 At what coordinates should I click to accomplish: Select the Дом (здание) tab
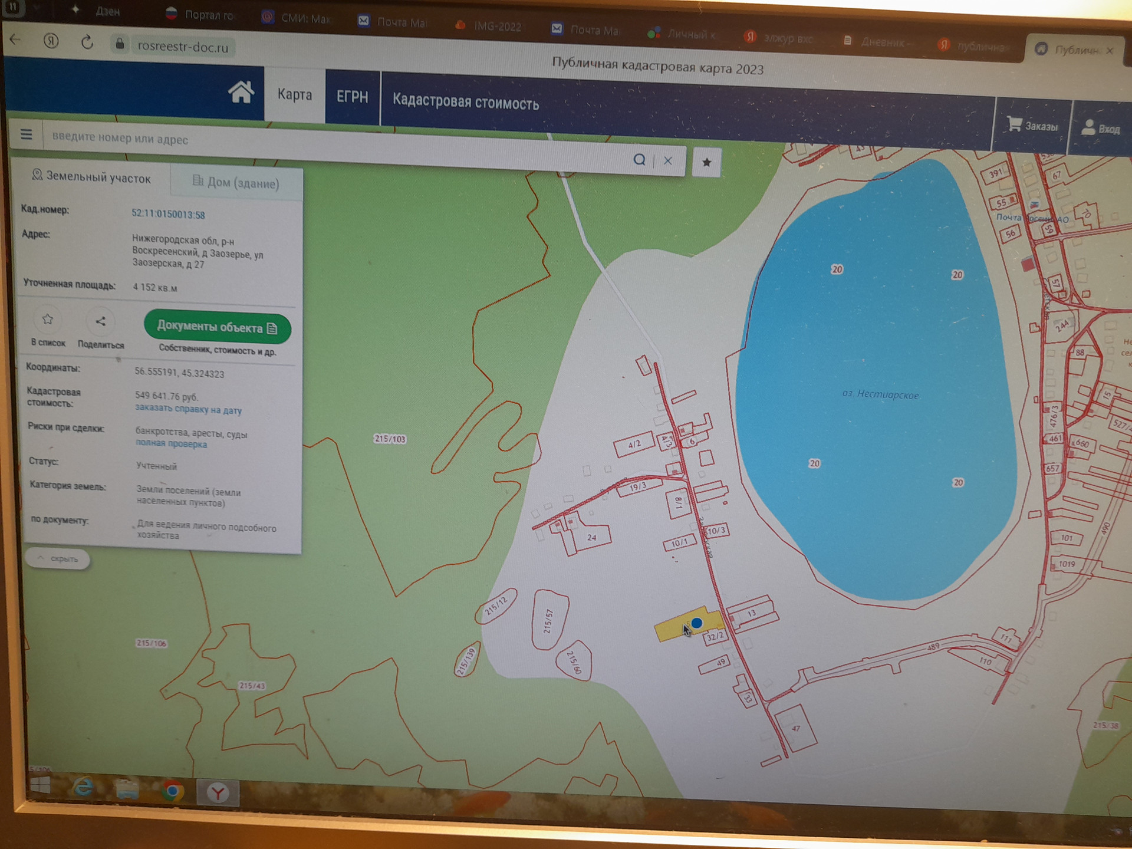[x=236, y=183]
